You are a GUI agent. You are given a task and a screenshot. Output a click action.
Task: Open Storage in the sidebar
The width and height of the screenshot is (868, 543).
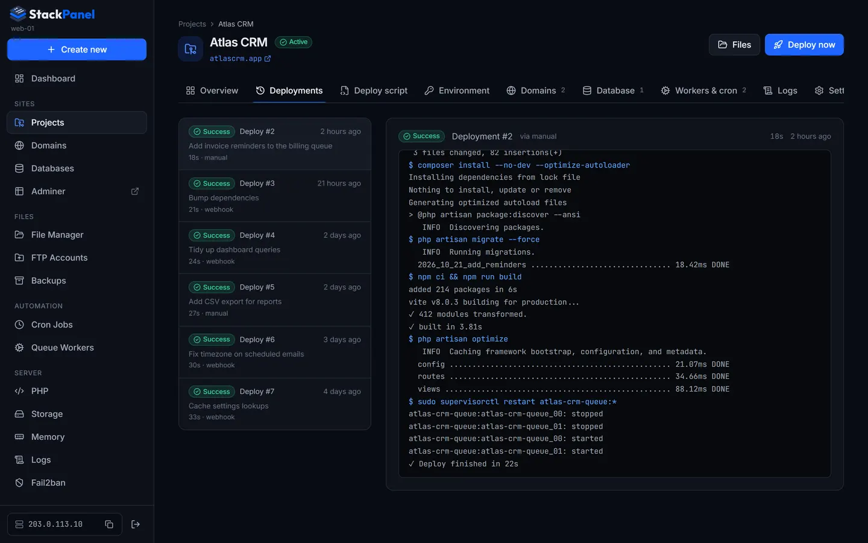pyautogui.click(x=77, y=414)
